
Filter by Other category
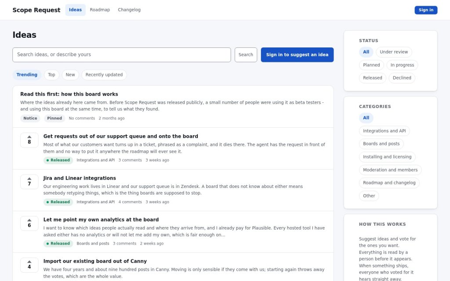point(369,196)
